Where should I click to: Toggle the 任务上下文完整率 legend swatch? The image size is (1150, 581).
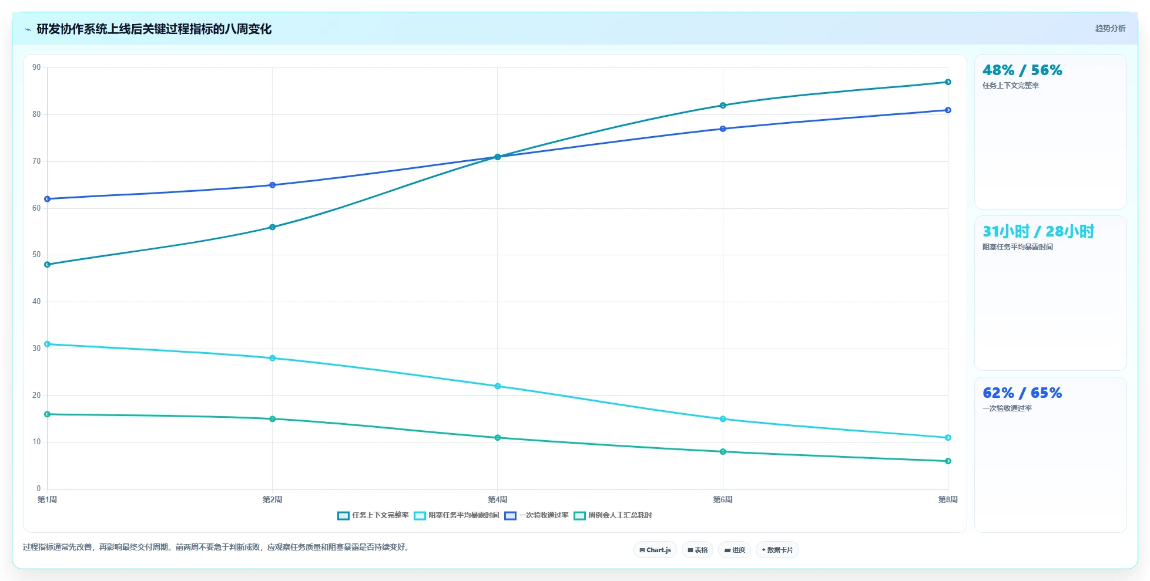point(343,516)
